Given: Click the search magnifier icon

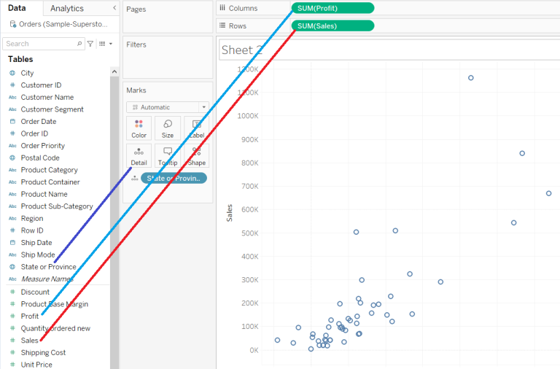Looking at the screenshot, I should [x=79, y=44].
